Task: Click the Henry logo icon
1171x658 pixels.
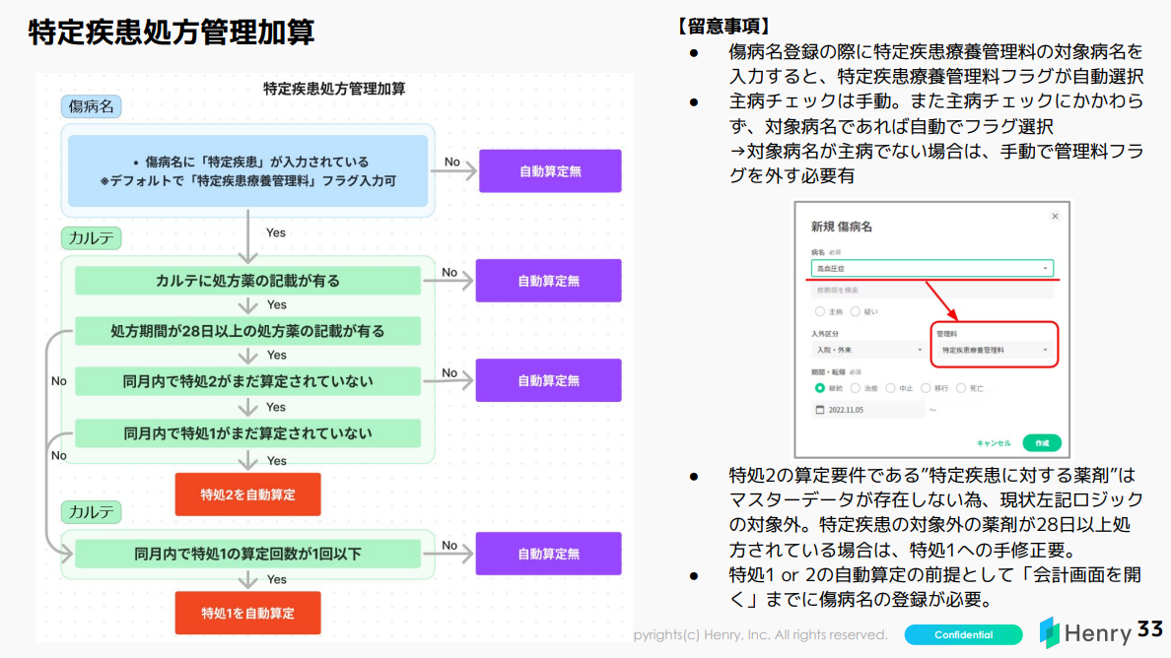Action: click(1050, 632)
